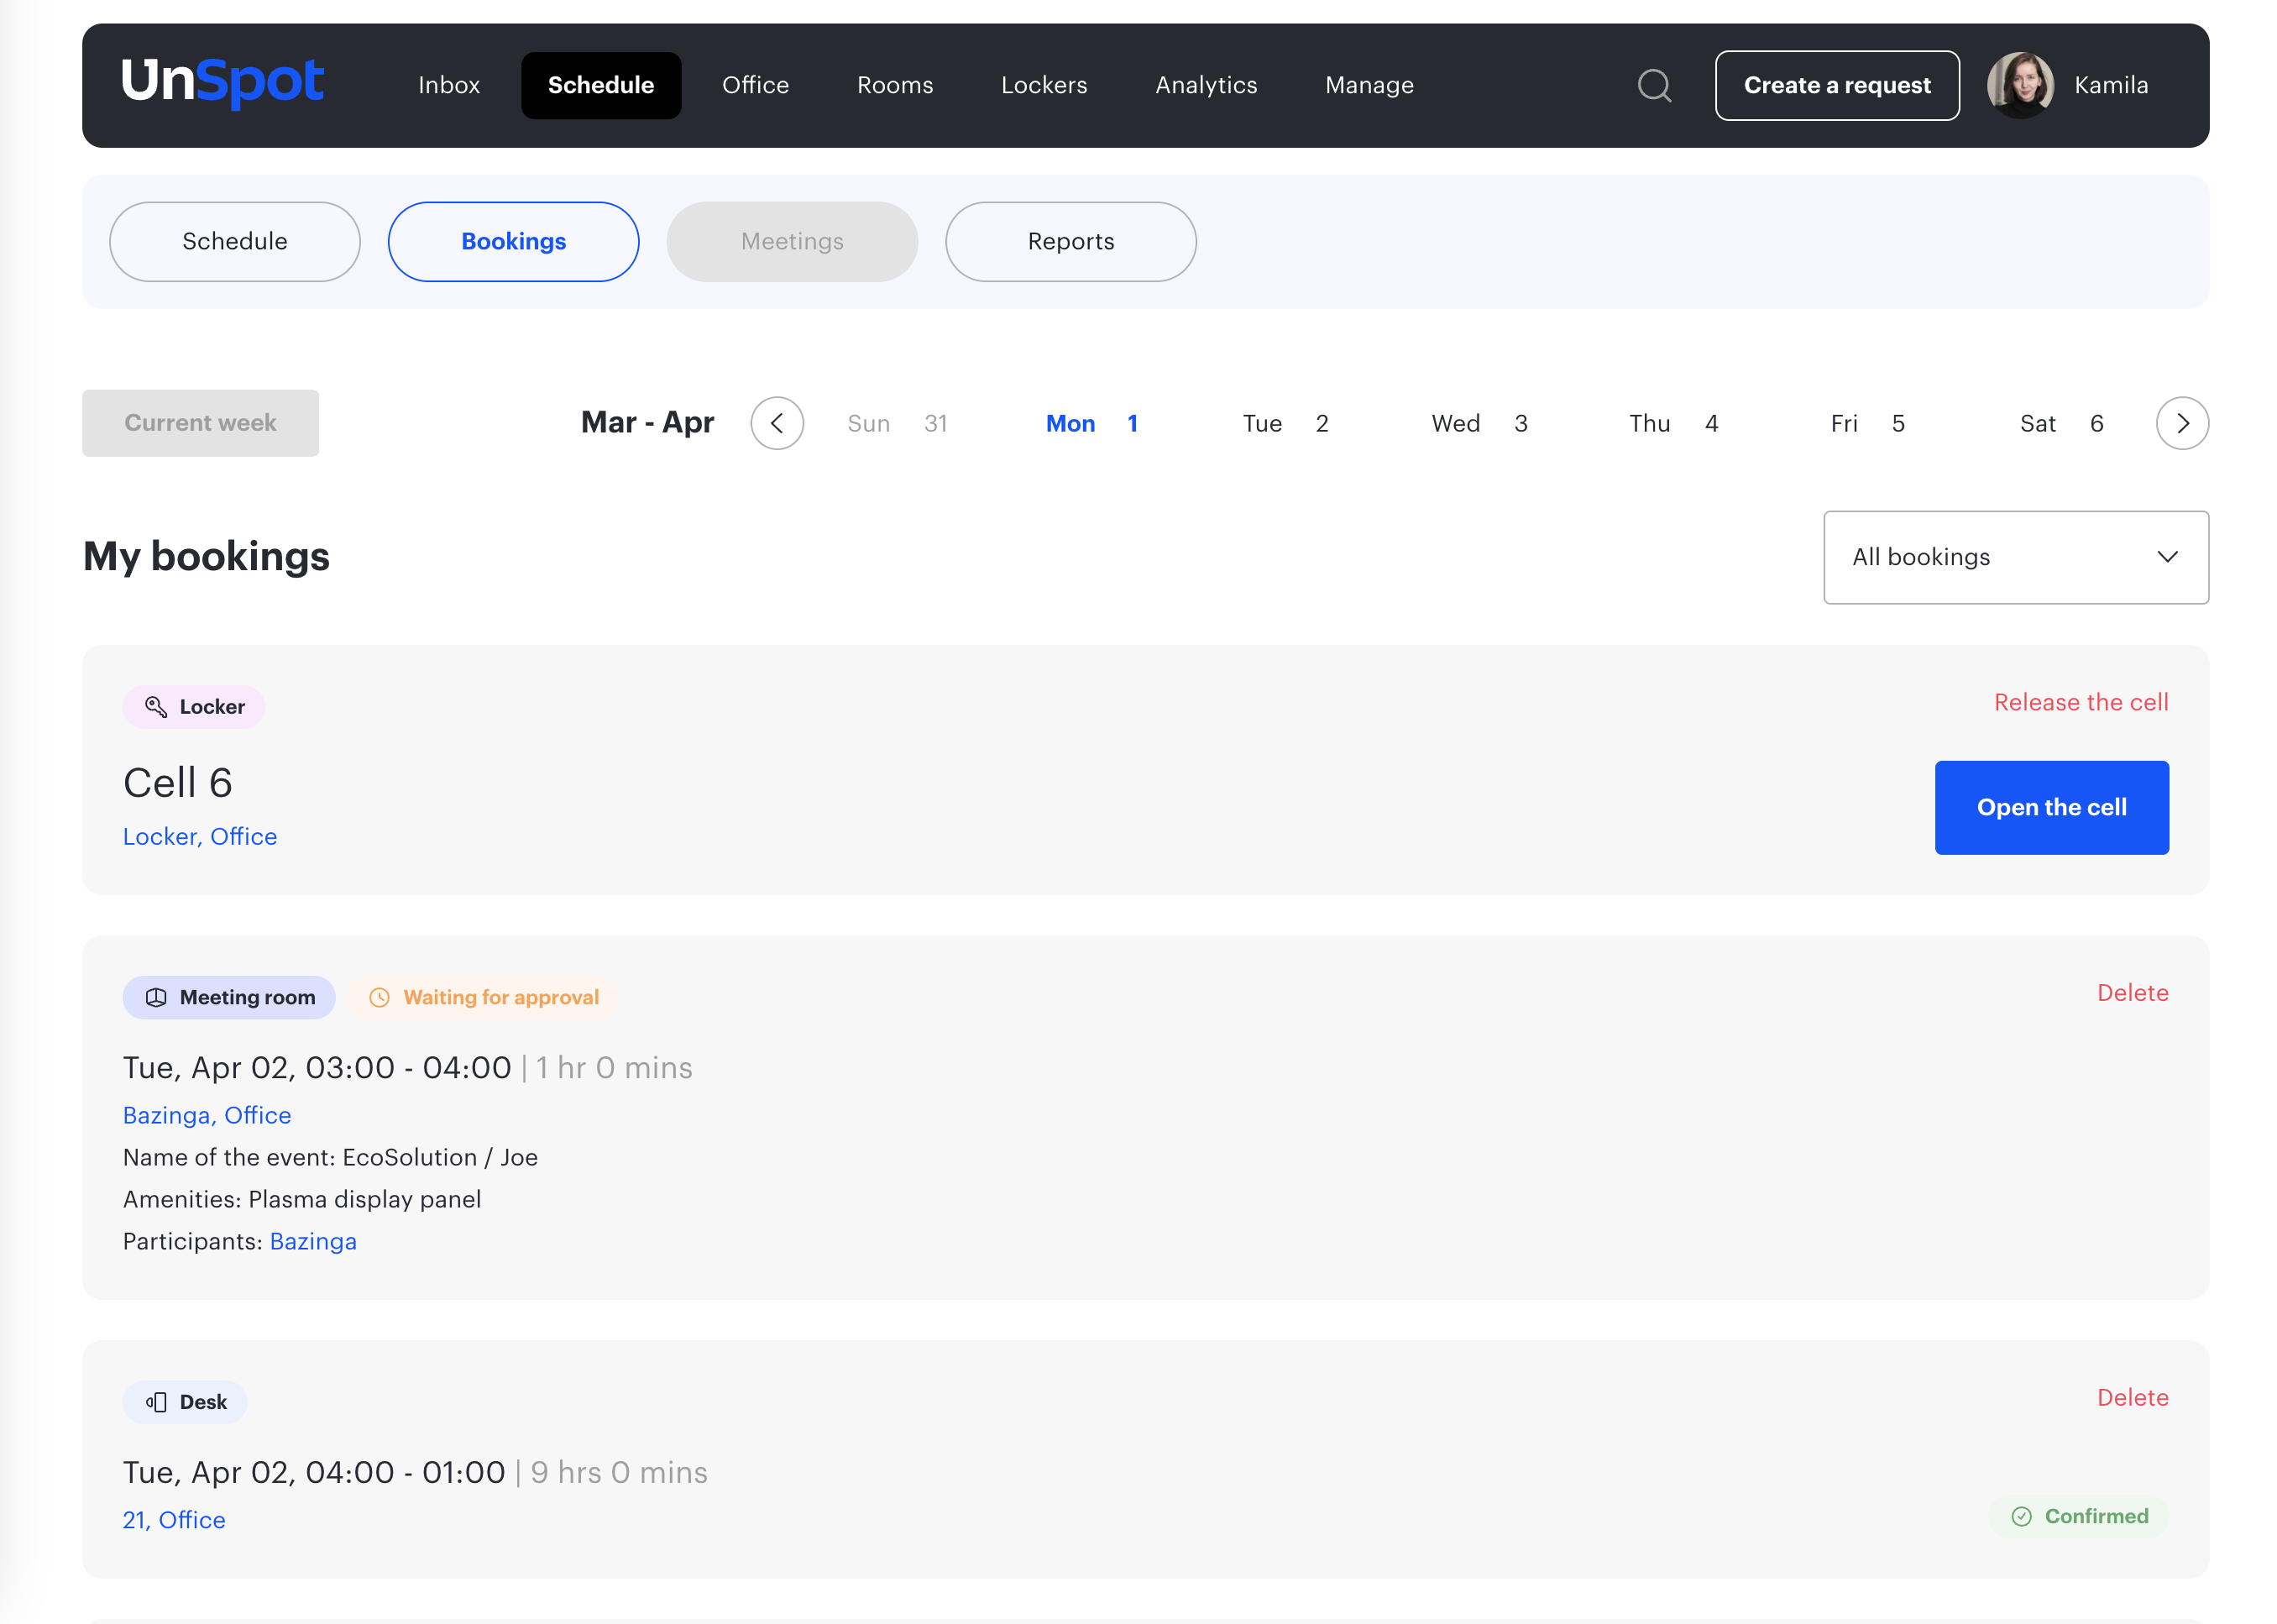The image size is (2277, 1624).
Task: Select Fri 5 in week strip
Action: (x=1867, y=423)
